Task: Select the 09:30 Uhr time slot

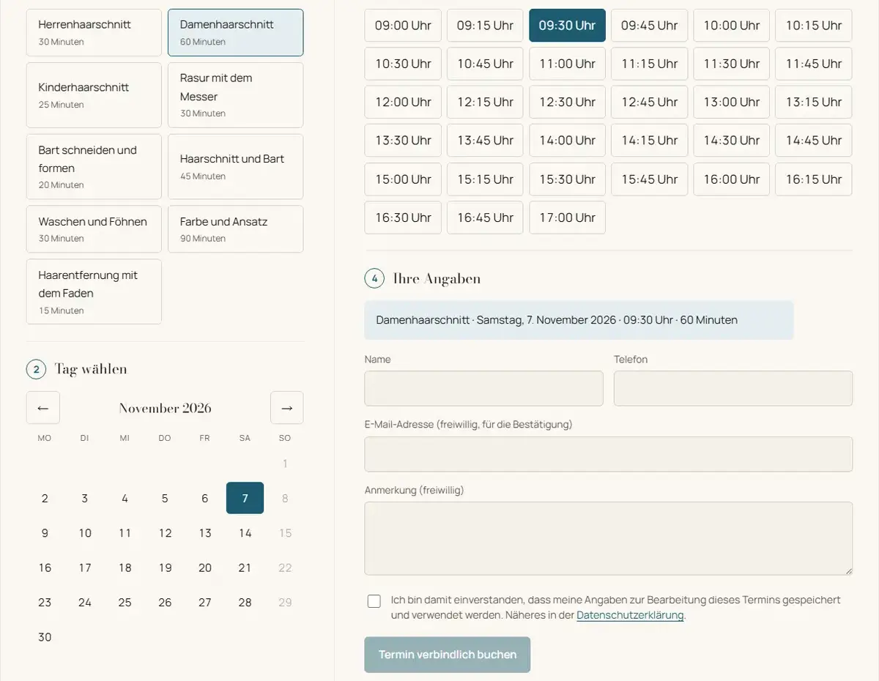Action: coord(567,25)
